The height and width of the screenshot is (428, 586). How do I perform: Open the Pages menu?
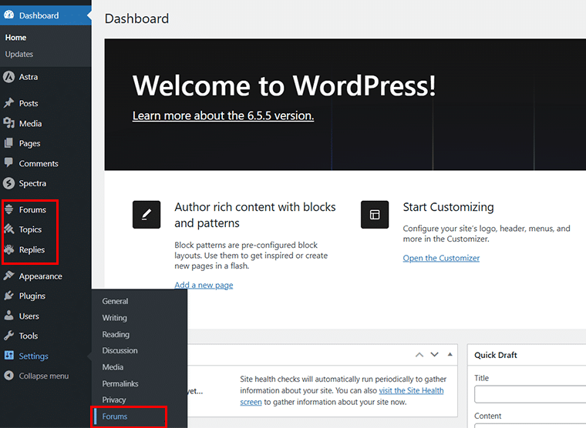point(45,143)
